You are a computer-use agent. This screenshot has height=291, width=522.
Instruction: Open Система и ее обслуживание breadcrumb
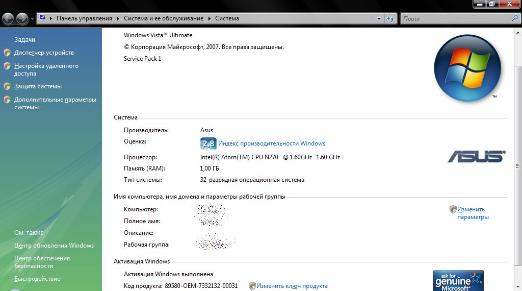click(x=164, y=18)
